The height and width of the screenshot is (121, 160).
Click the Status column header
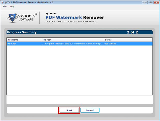click(x=128, y=40)
